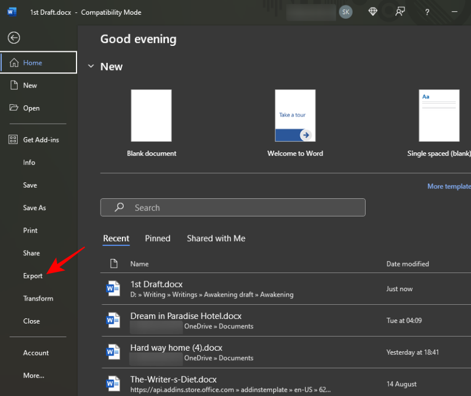Image resolution: width=471 pixels, height=396 pixels.
Task: Click the SK account avatar
Action: click(346, 12)
